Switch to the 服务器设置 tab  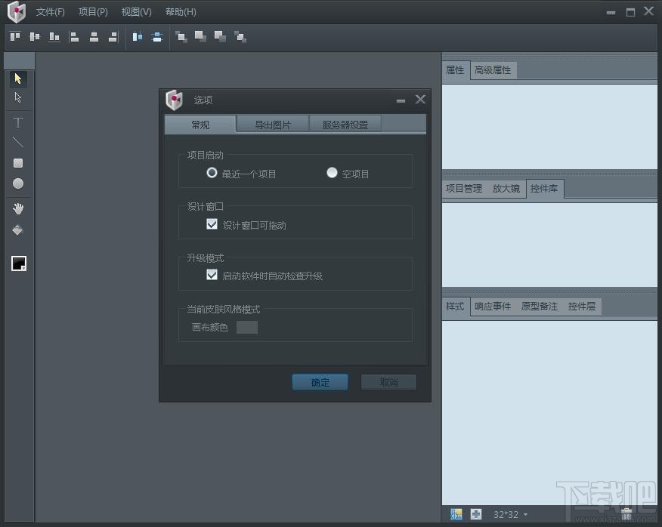coord(345,124)
